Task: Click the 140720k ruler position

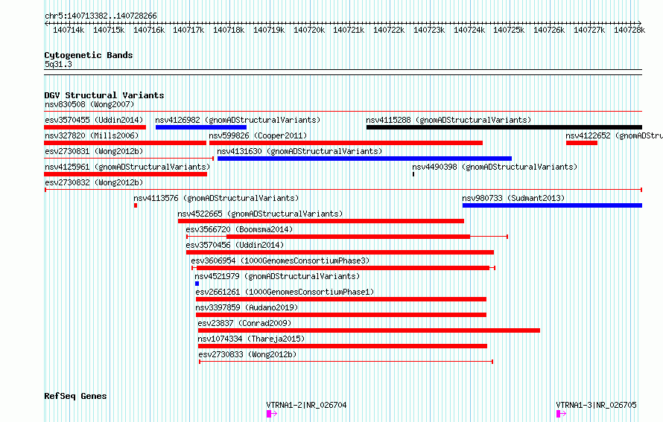Action: click(309, 30)
